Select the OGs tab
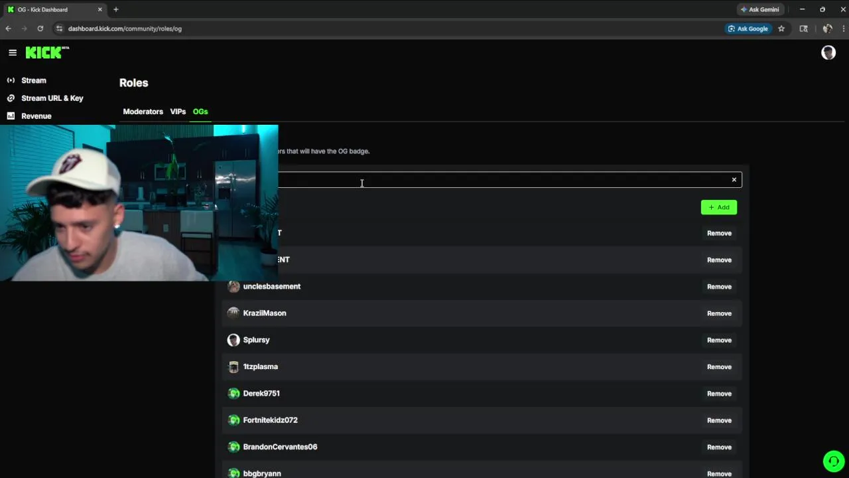This screenshot has width=849, height=478. pyautogui.click(x=200, y=112)
